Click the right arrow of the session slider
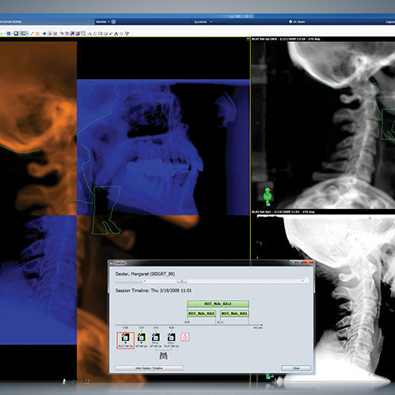The width and height of the screenshot is (395, 395). pos(303,281)
